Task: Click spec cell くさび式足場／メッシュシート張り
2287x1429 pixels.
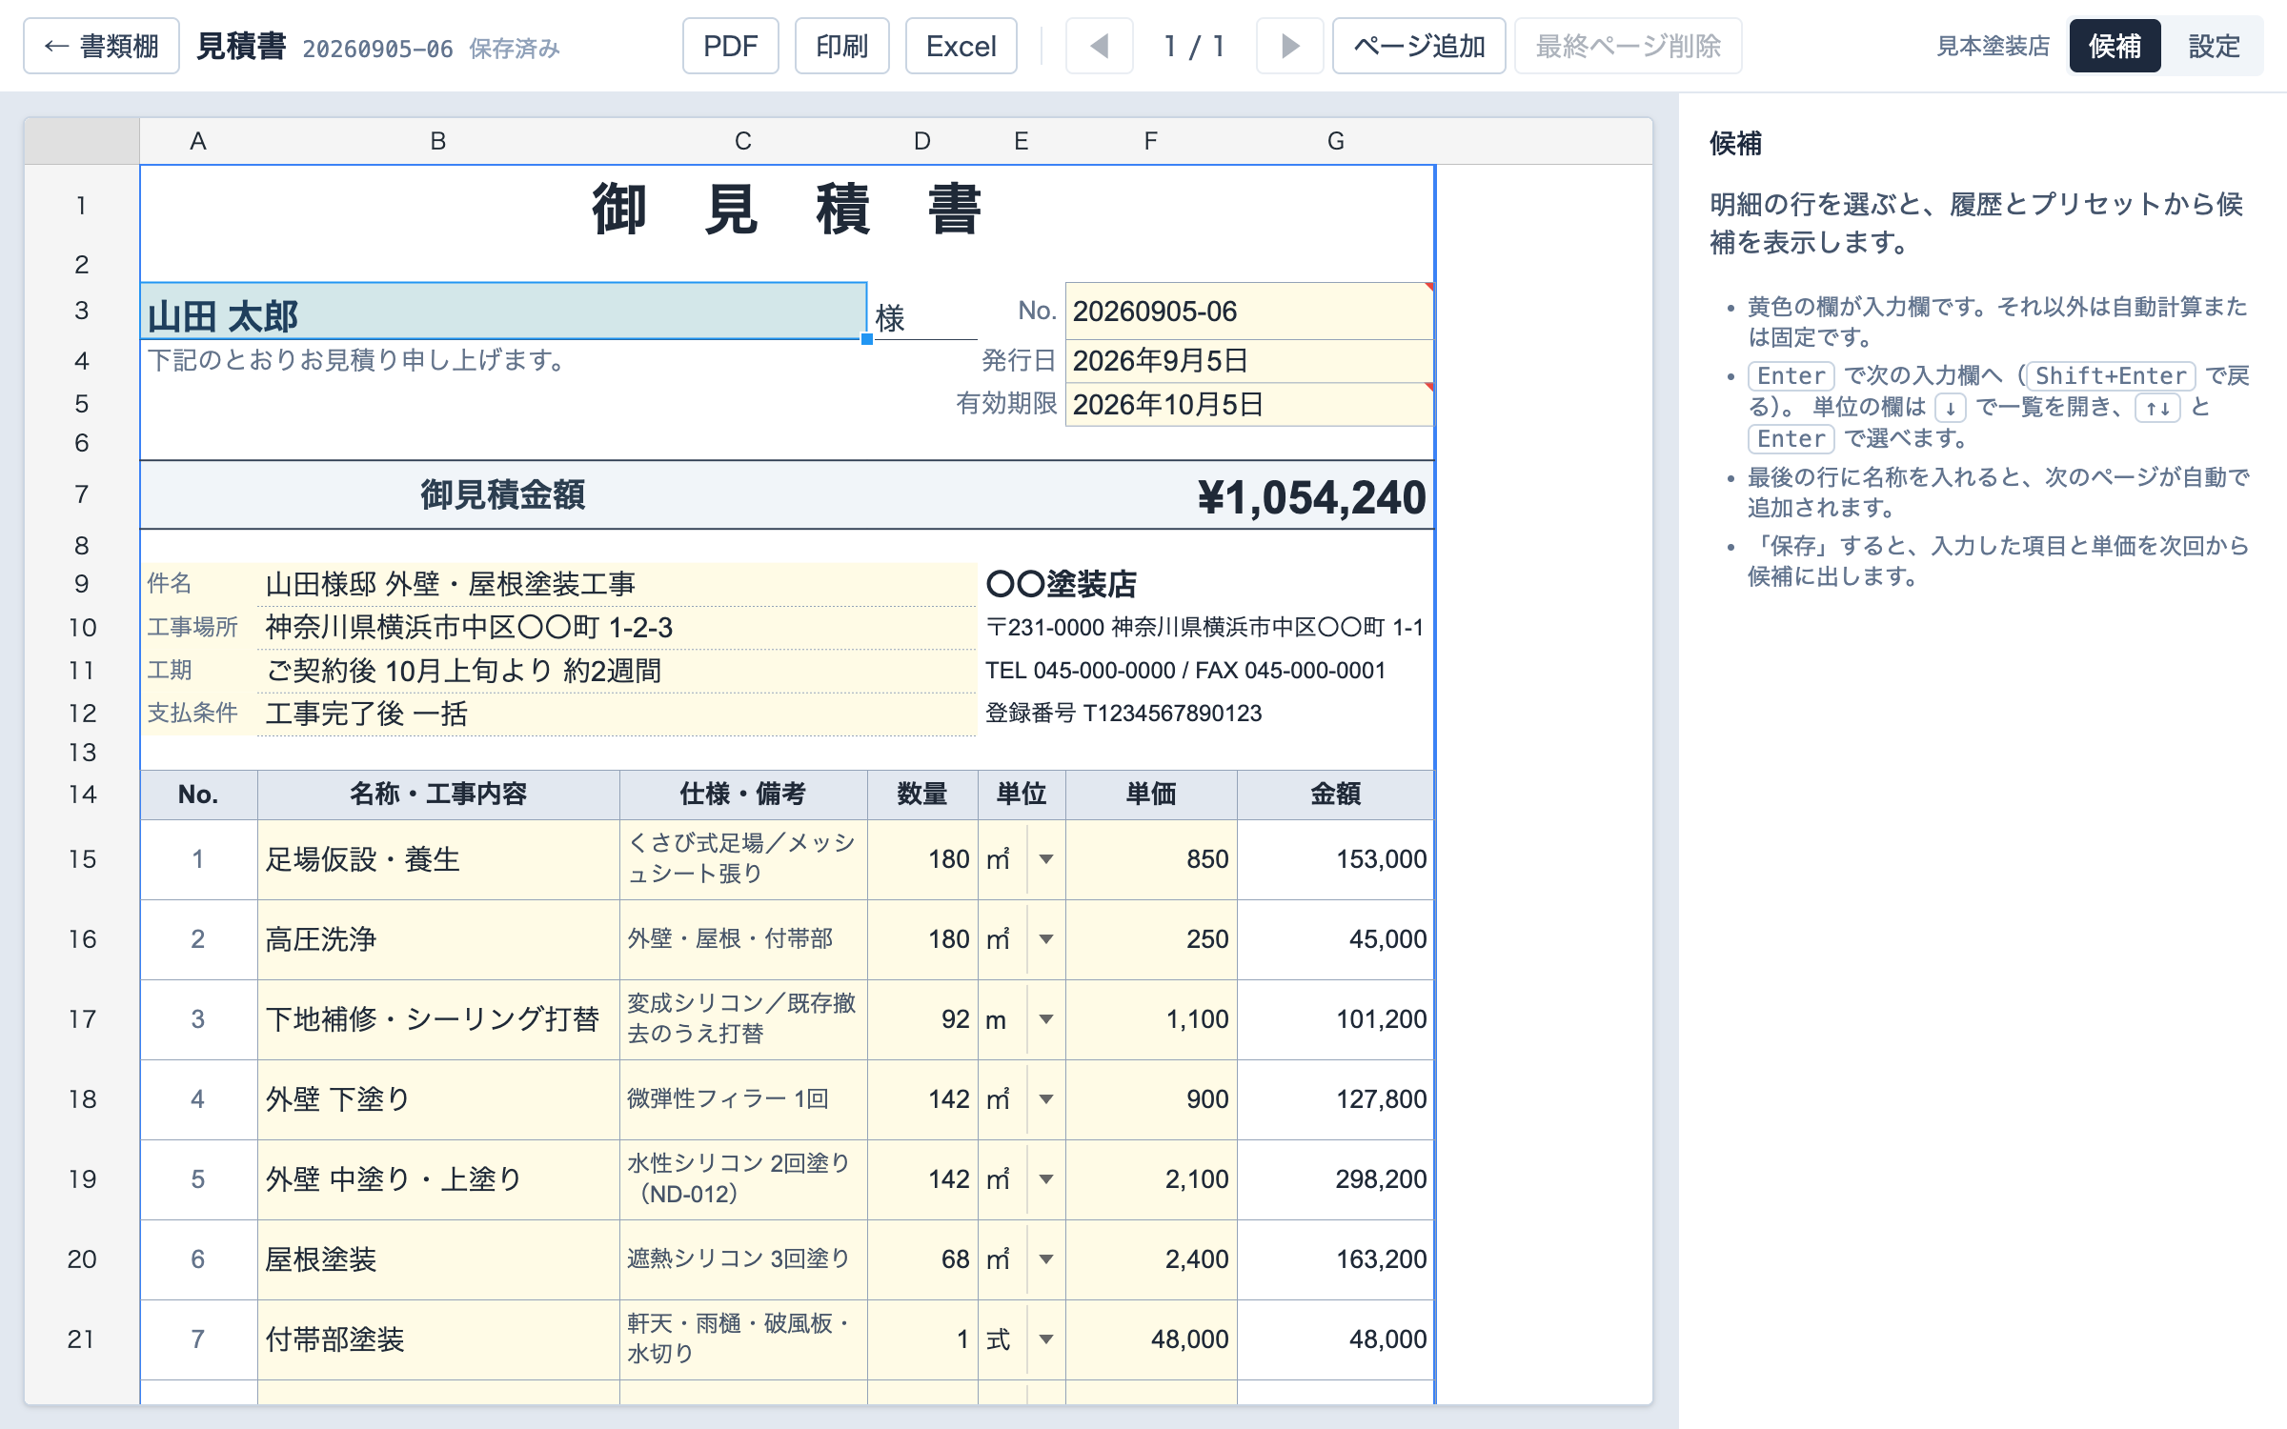Action: click(743, 859)
